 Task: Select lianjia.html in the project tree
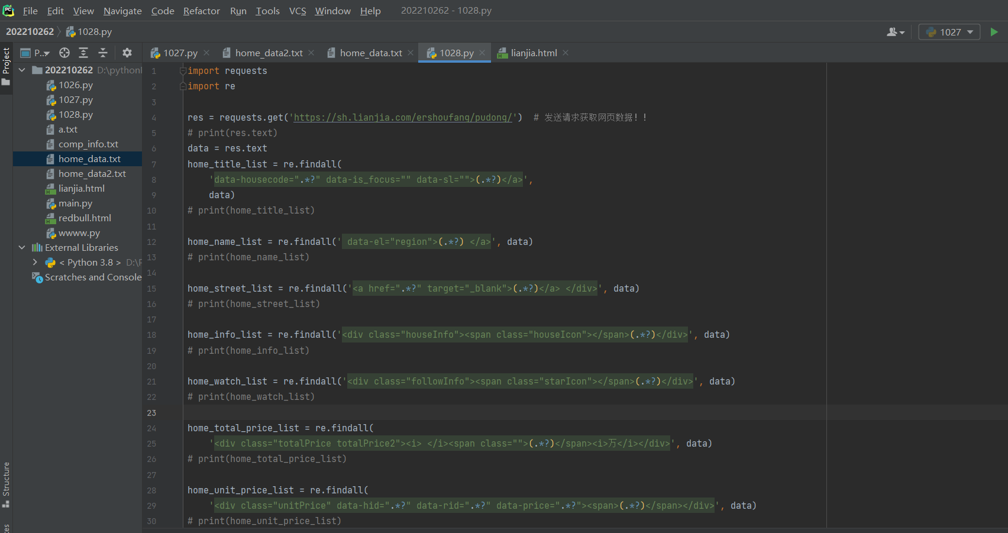click(x=81, y=189)
